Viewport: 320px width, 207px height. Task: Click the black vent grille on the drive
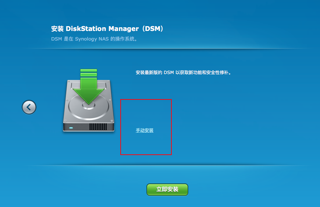[98, 127]
